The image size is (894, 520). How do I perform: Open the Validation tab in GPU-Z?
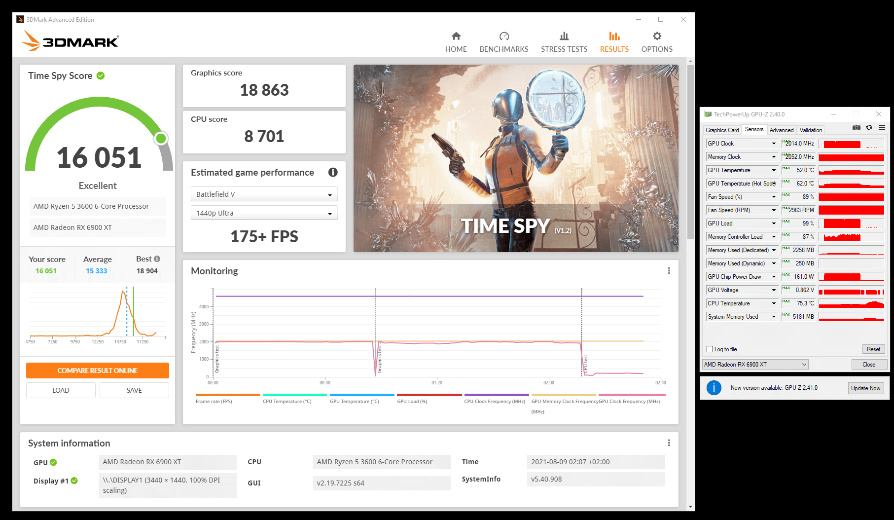(x=811, y=130)
